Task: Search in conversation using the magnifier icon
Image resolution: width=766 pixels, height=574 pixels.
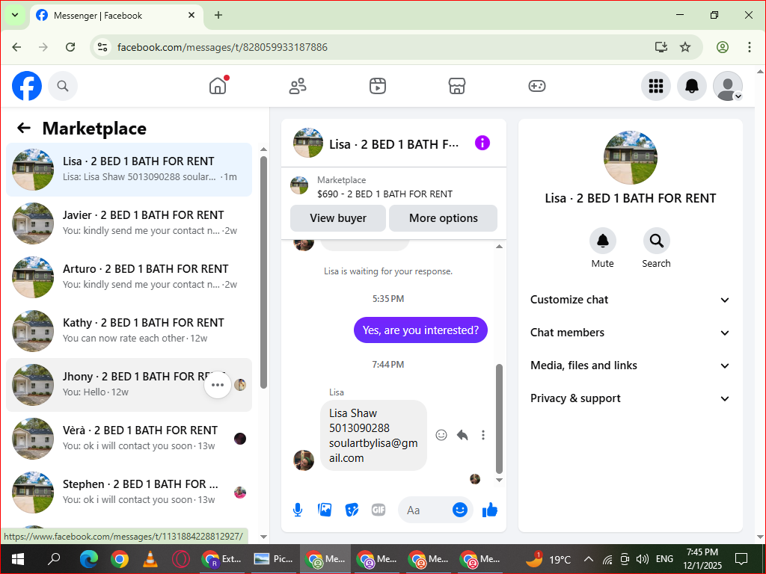Action: 656,241
